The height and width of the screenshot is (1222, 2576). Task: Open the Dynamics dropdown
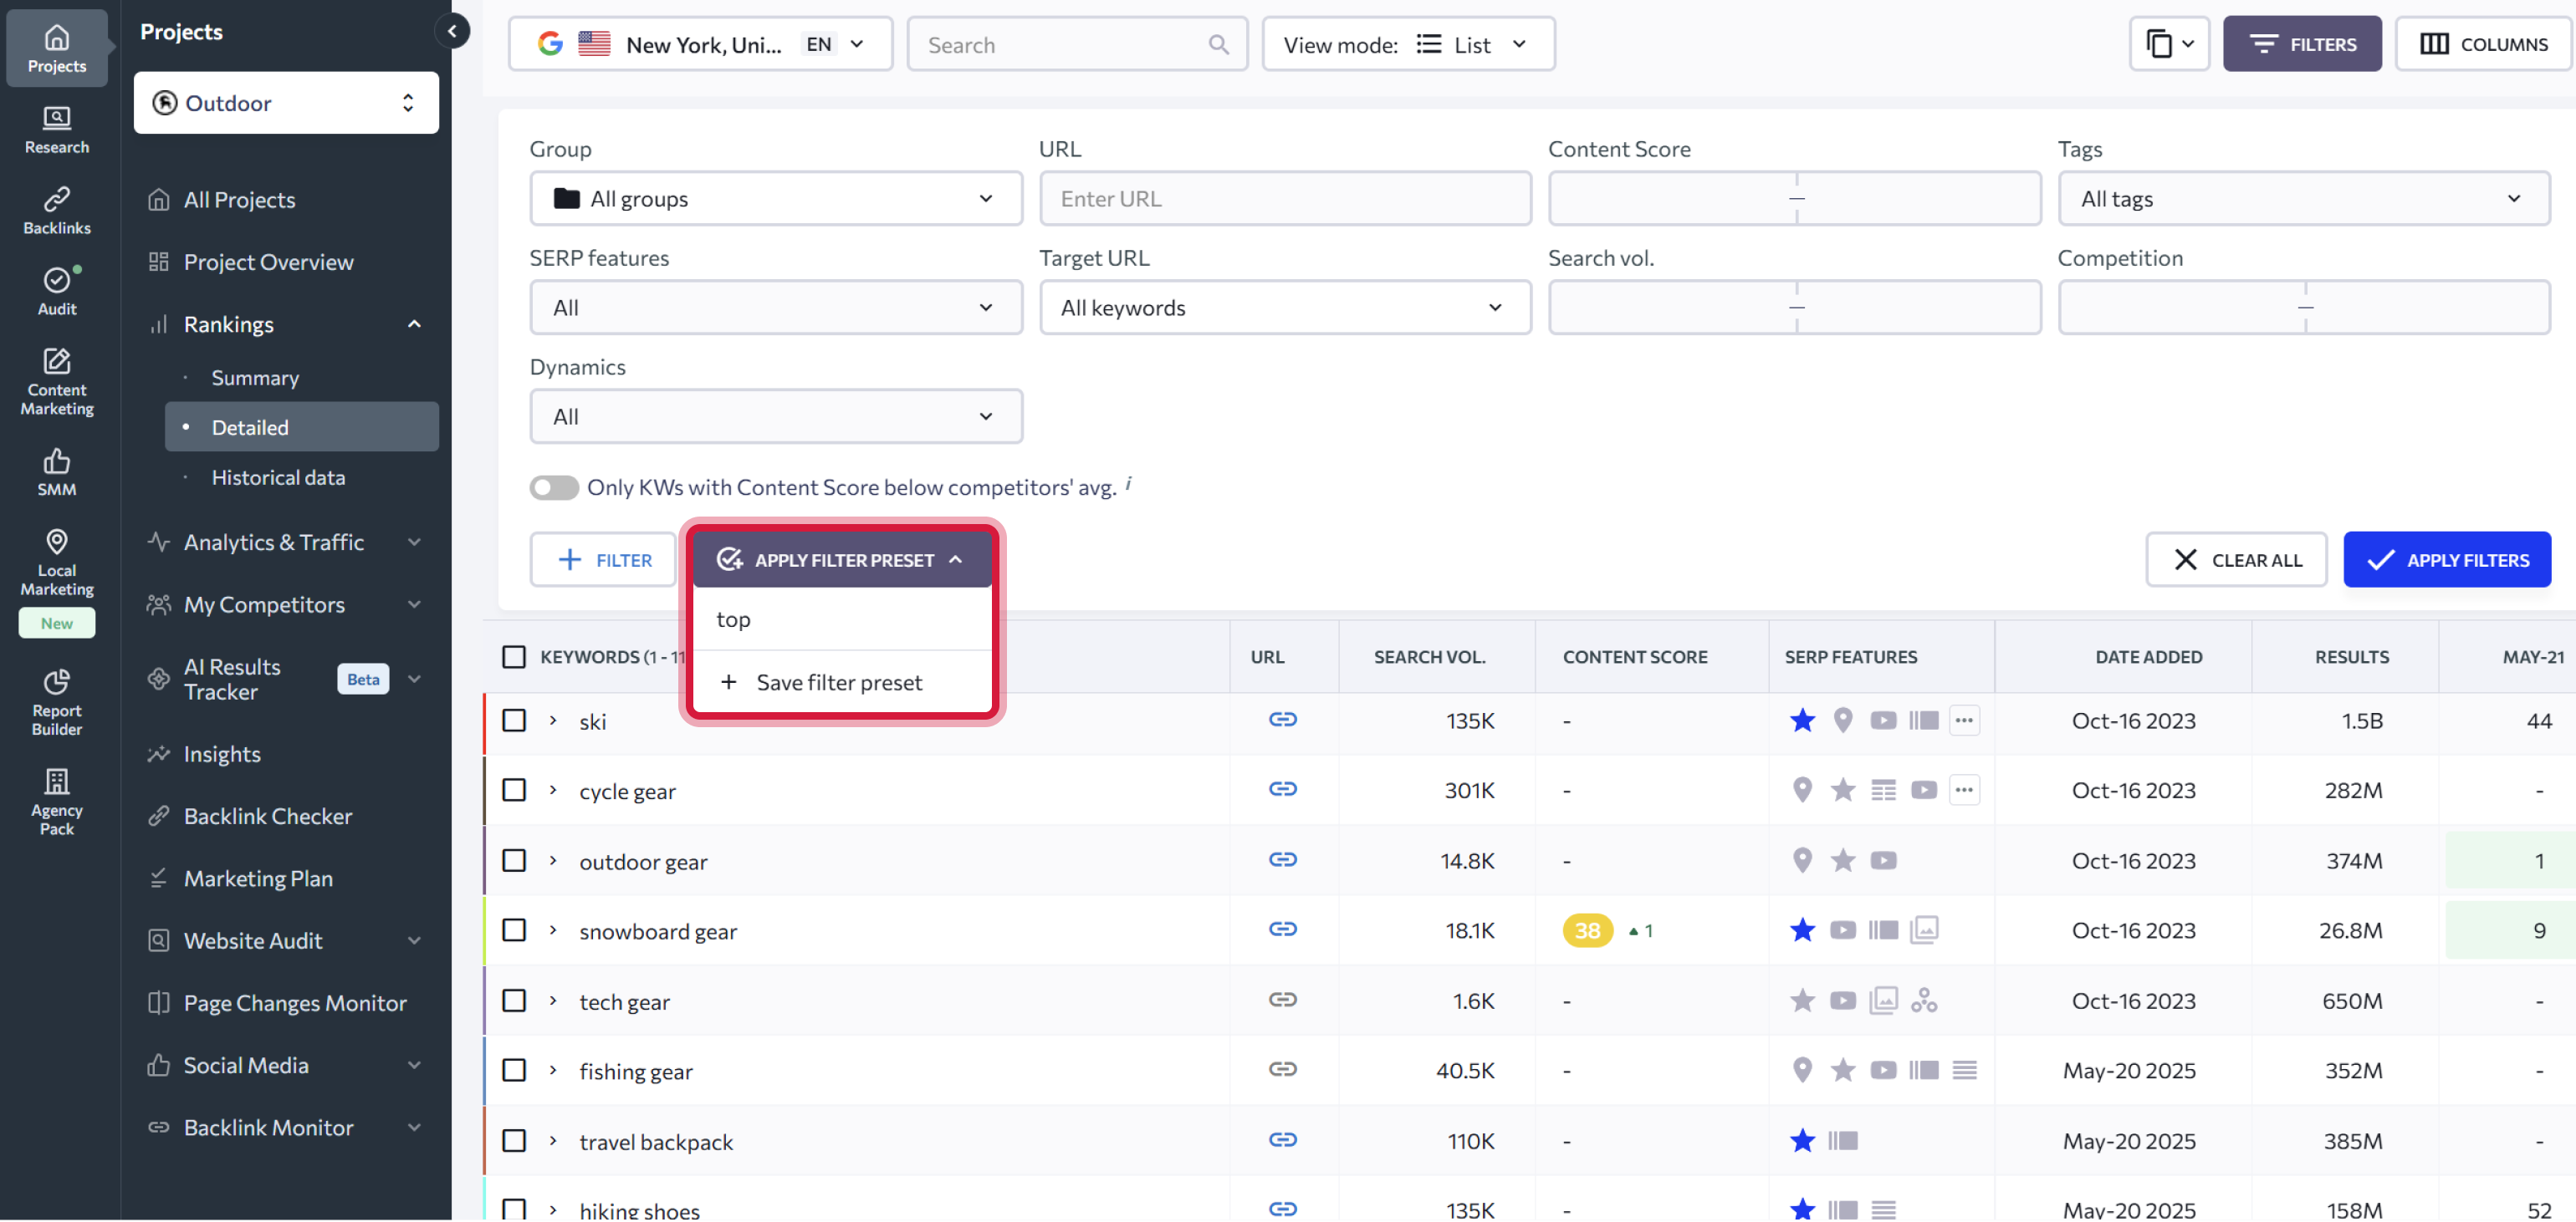click(776, 416)
